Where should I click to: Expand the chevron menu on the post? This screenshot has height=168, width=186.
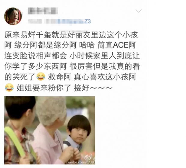[139, 11]
